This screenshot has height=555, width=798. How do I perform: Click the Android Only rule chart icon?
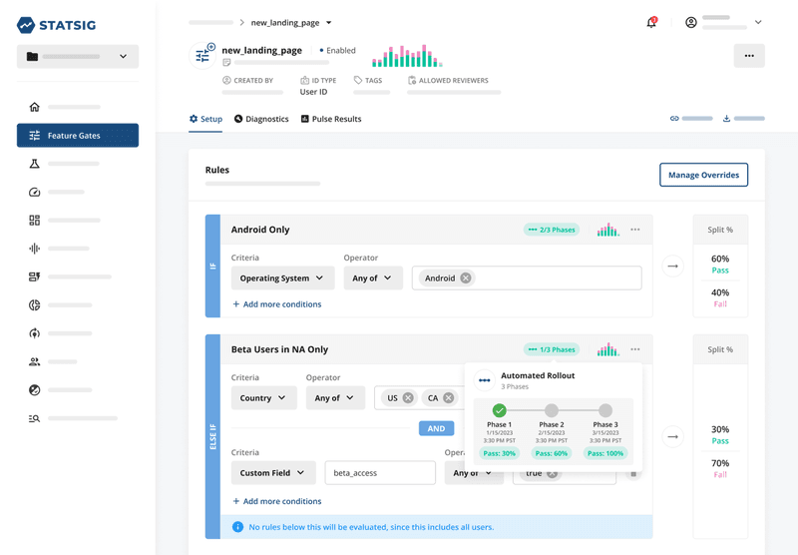point(607,230)
